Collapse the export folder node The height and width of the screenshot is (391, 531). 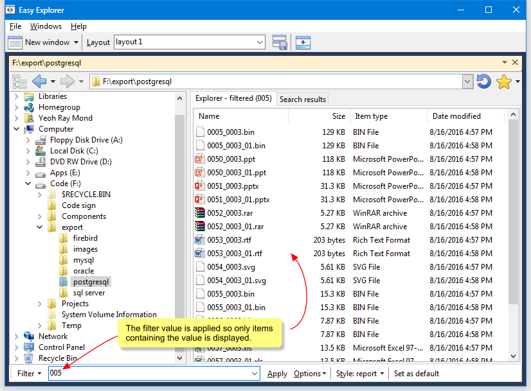[x=40, y=227]
